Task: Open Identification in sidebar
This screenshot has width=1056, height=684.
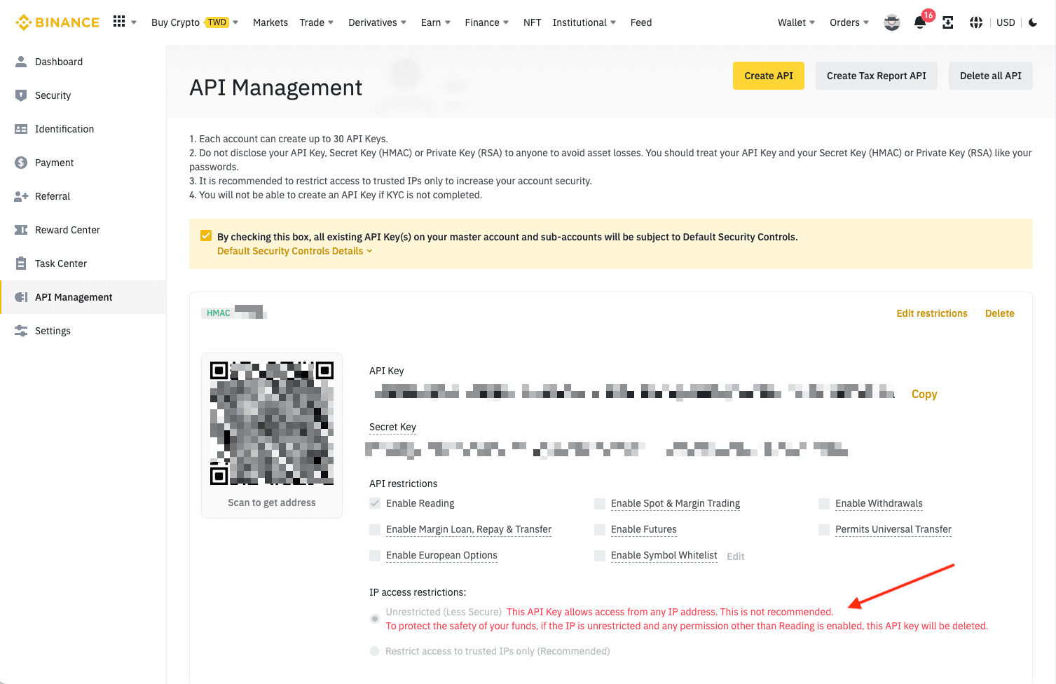Action: pos(83,129)
